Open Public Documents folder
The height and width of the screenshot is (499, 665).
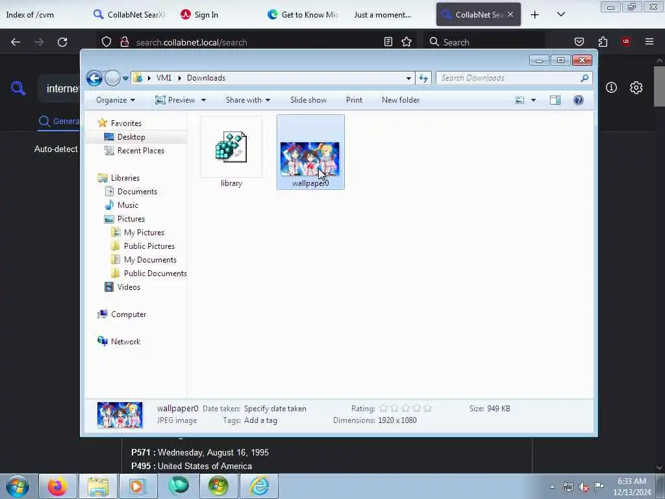click(155, 274)
